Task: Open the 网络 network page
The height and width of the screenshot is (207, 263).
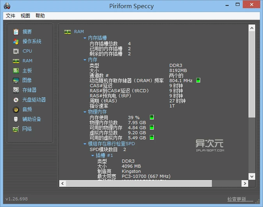Action: click(27, 129)
